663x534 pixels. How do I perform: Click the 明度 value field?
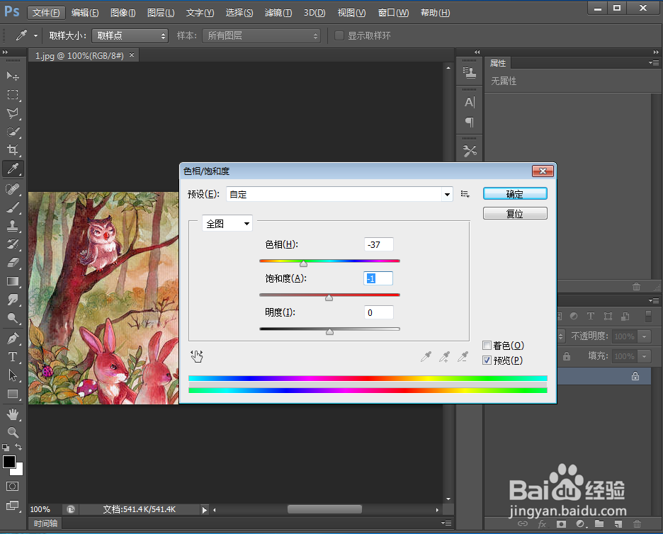(x=378, y=312)
